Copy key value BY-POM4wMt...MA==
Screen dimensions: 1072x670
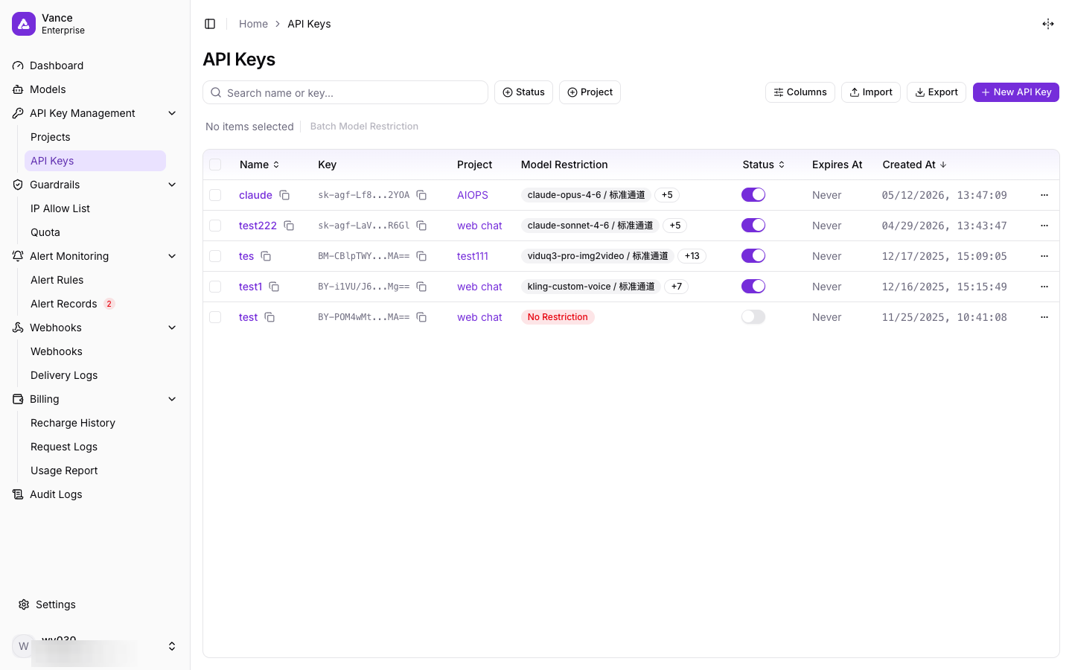[421, 317]
